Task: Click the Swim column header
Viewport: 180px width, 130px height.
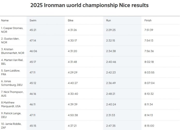Action: pos(33,20)
